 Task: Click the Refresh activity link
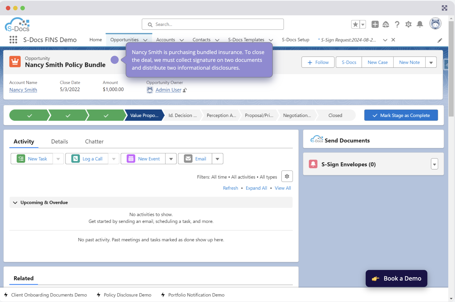[231, 188]
